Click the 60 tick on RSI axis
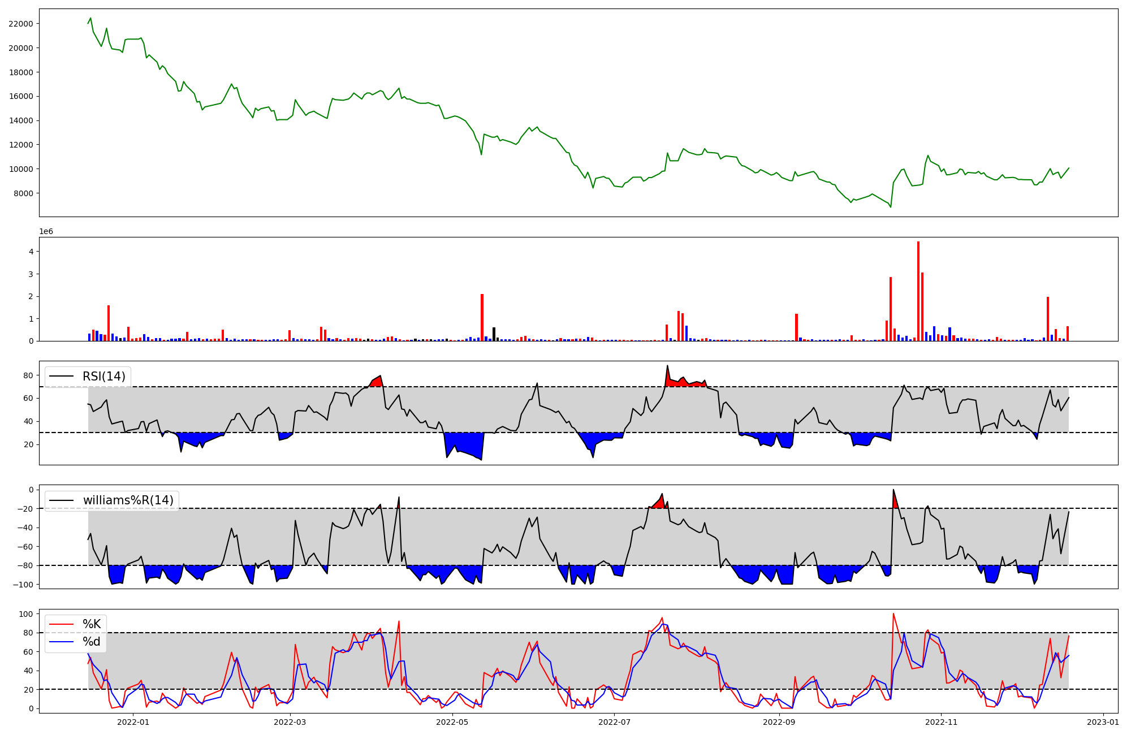 pyautogui.click(x=28, y=399)
